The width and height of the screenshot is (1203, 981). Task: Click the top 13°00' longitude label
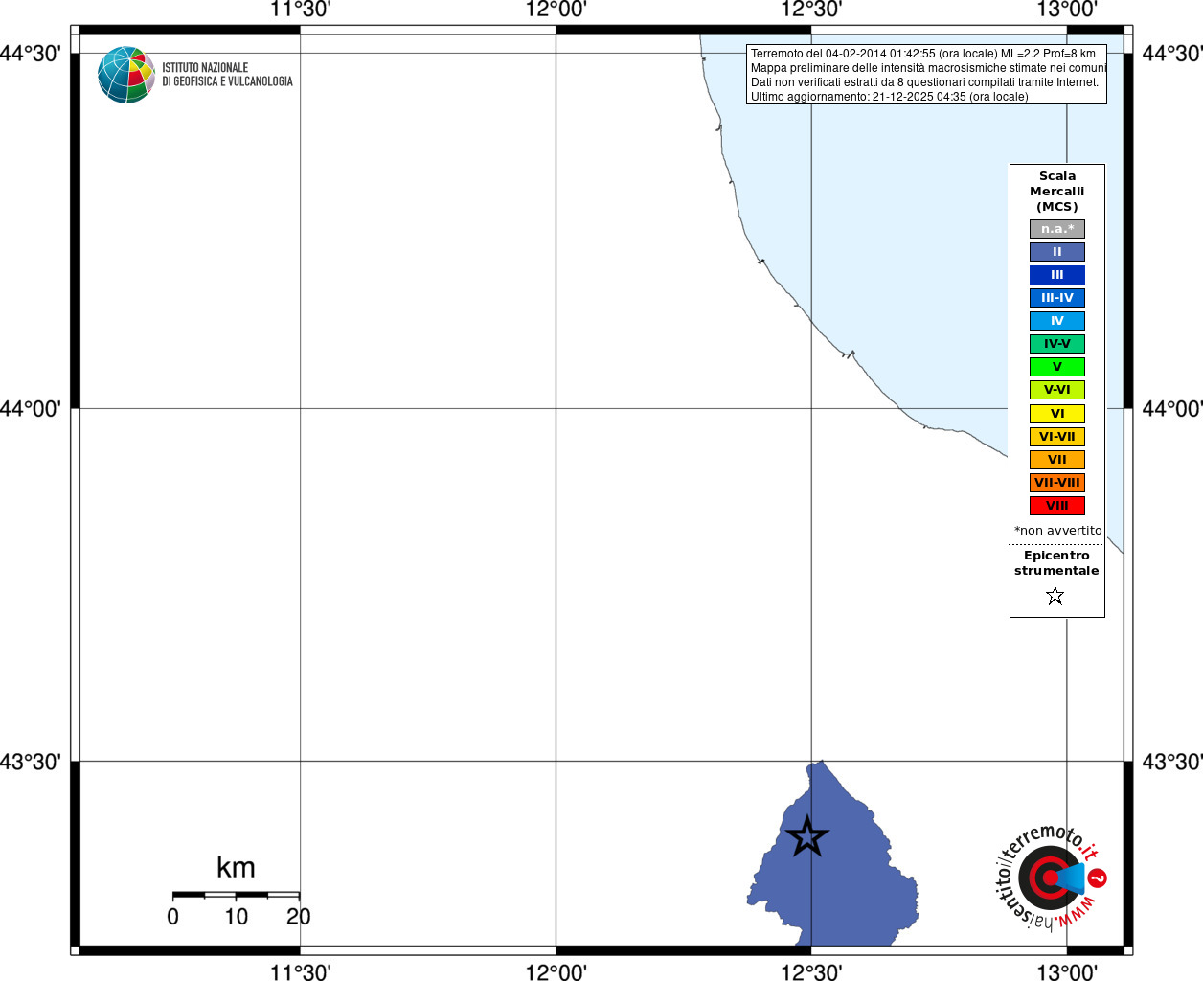1067,10
